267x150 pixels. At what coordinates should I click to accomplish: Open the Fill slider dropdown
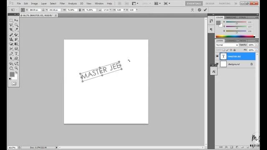(x=256, y=50)
